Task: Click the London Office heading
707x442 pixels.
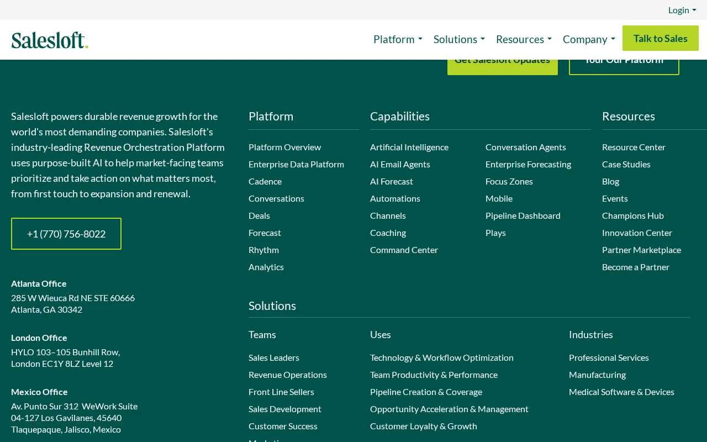Action: [x=39, y=338]
